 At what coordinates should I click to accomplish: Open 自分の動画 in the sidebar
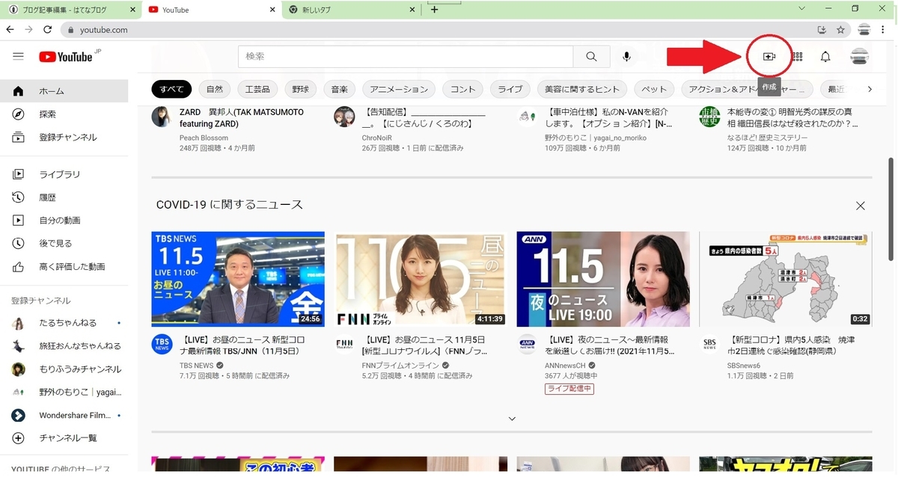point(64,221)
